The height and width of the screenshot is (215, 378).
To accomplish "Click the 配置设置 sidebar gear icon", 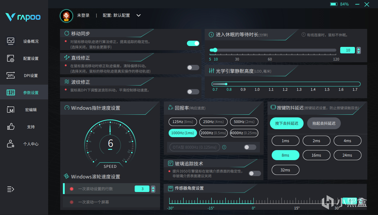I will point(11,58).
